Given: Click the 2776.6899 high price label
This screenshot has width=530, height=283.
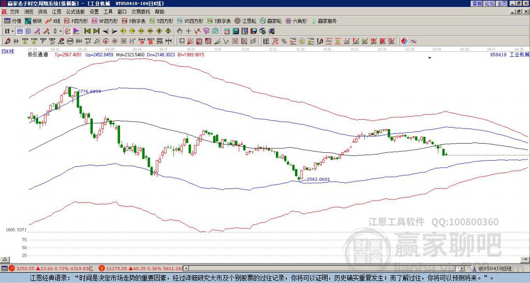Looking at the screenshot, I should (x=89, y=91).
